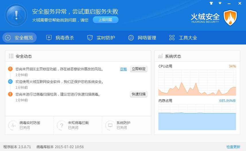The height and width of the screenshot is (151, 246).
Task: Click the 快速扫描 button
Action: click(139, 94)
